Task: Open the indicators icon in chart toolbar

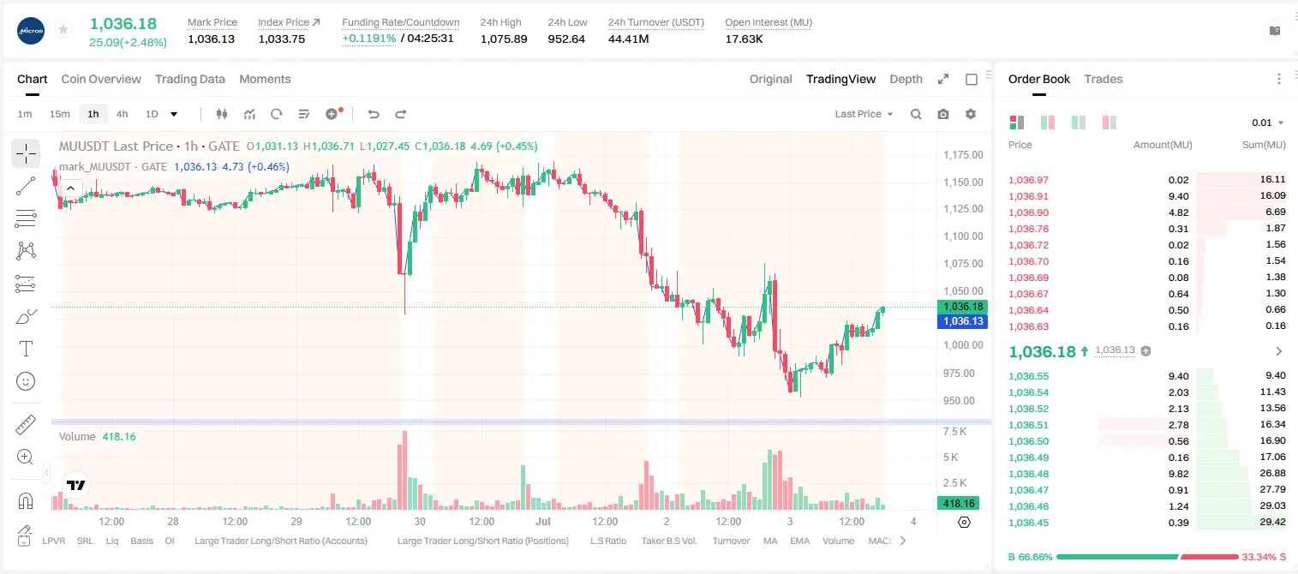Action: 249,114
